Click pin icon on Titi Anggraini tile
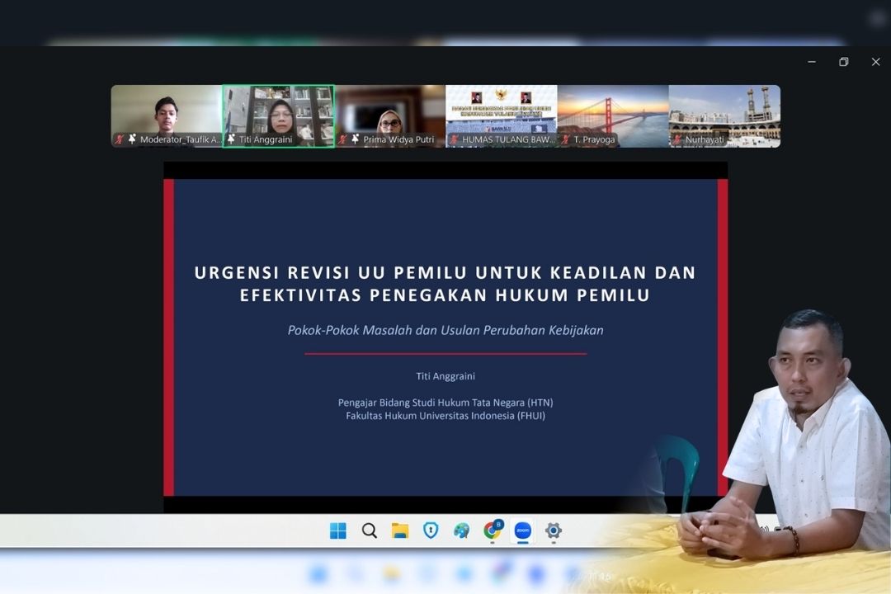This screenshot has width=891, height=594. (x=231, y=139)
